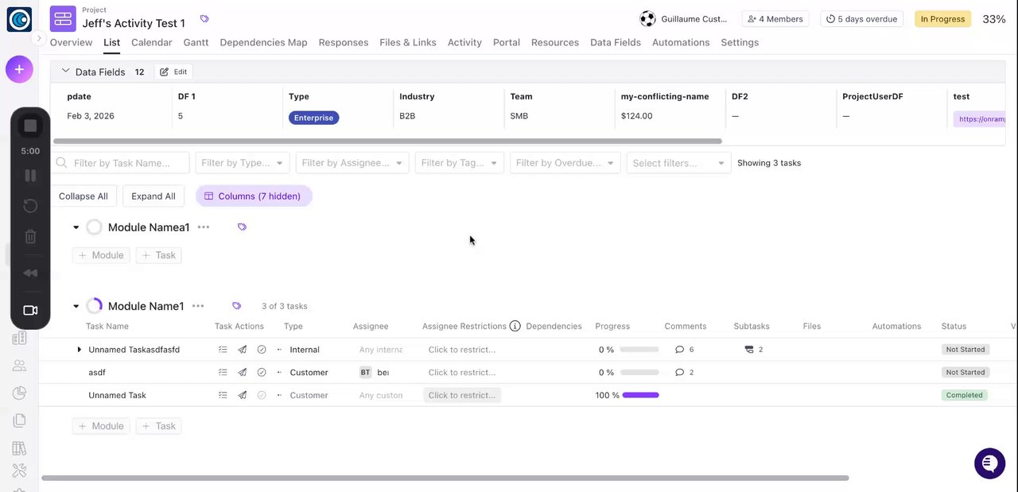This screenshot has width=1018, height=492.
Task: Switch to the Gantt tab
Action: (196, 42)
